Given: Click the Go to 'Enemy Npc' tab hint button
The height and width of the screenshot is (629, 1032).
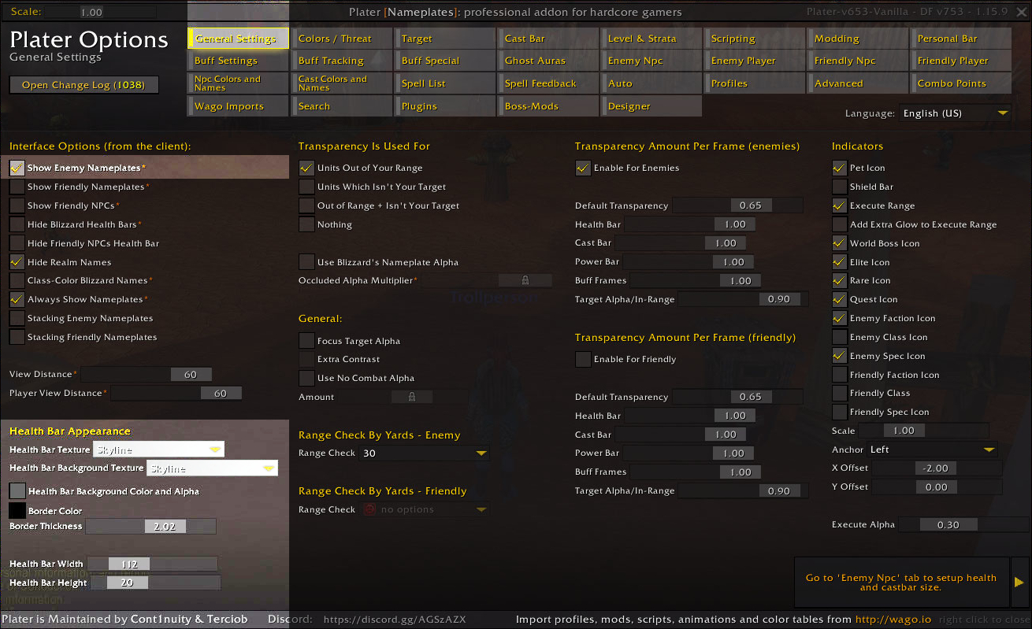Looking at the screenshot, I should click(901, 583).
